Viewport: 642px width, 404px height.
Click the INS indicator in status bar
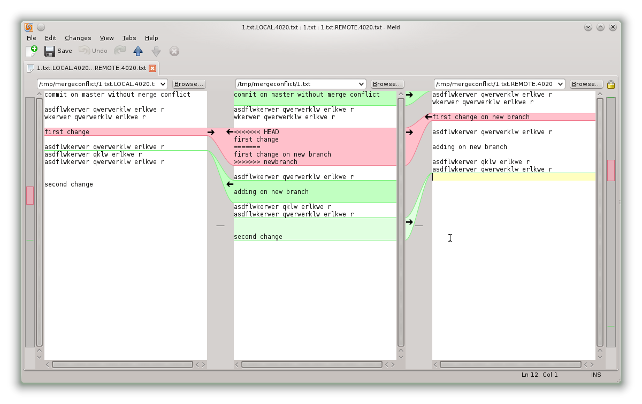pyautogui.click(x=596, y=375)
